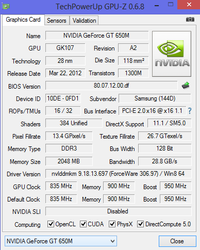
Task: Toggle the PhysX checkbox
Action: [112, 224]
